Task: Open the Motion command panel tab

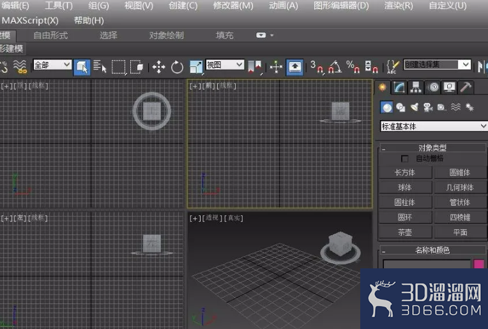Action: 433,87
